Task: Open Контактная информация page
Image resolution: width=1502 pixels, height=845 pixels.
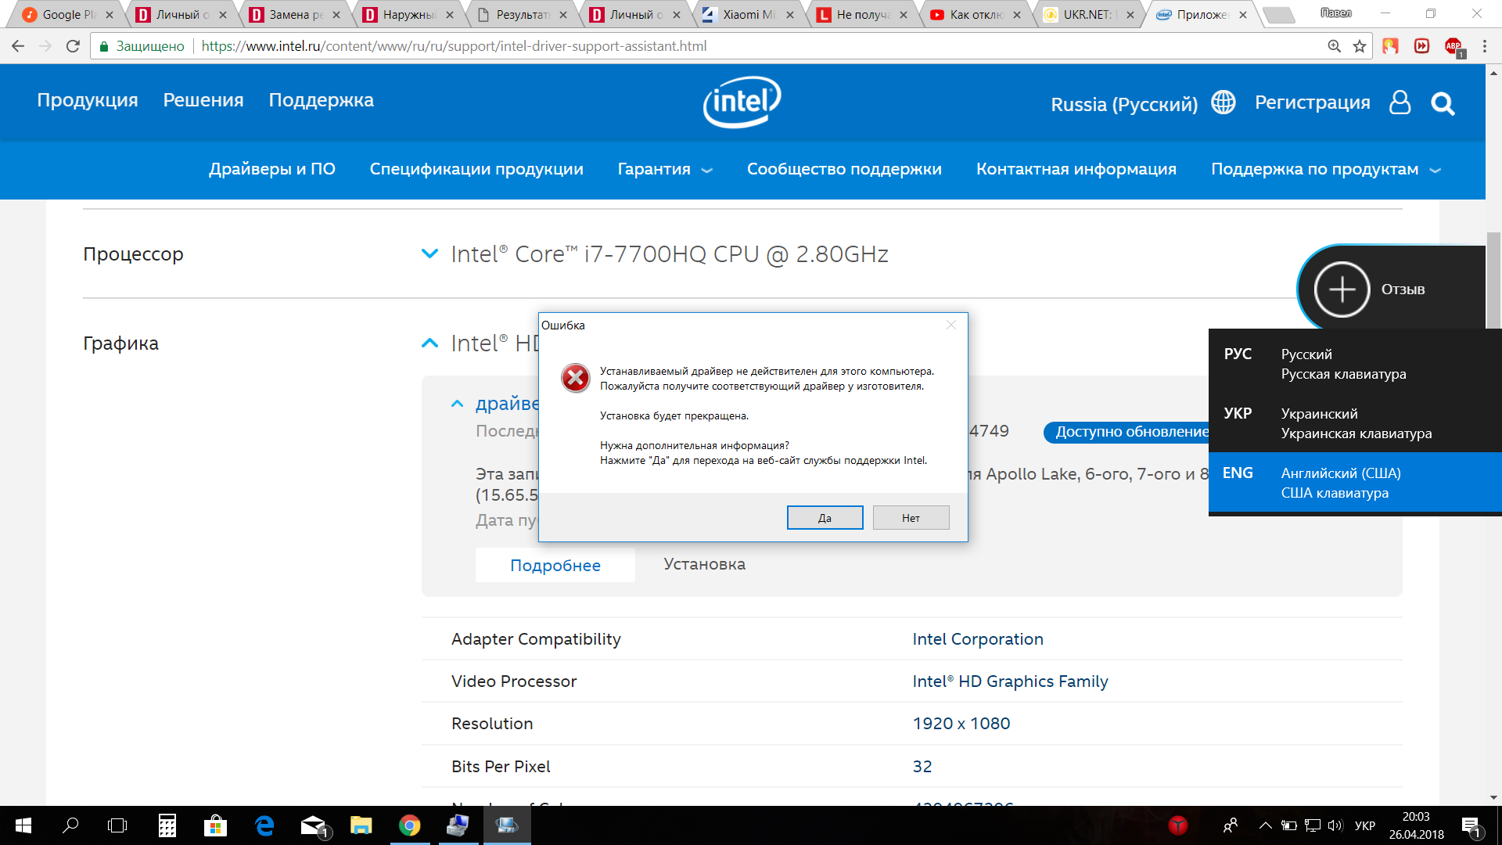Action: click(x=1076, y=169)
